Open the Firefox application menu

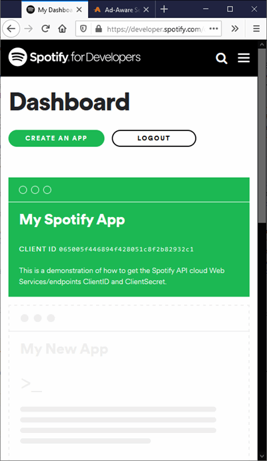[256, 29]
